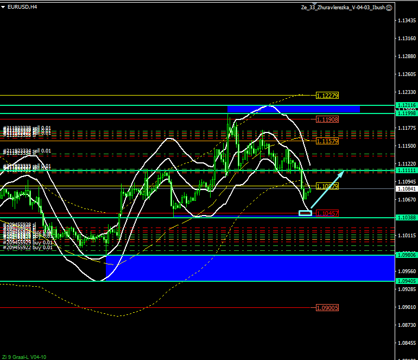
Task: Click the 1.12330 value on price scale
Action: pyautogui.click(x=407, y=92)
